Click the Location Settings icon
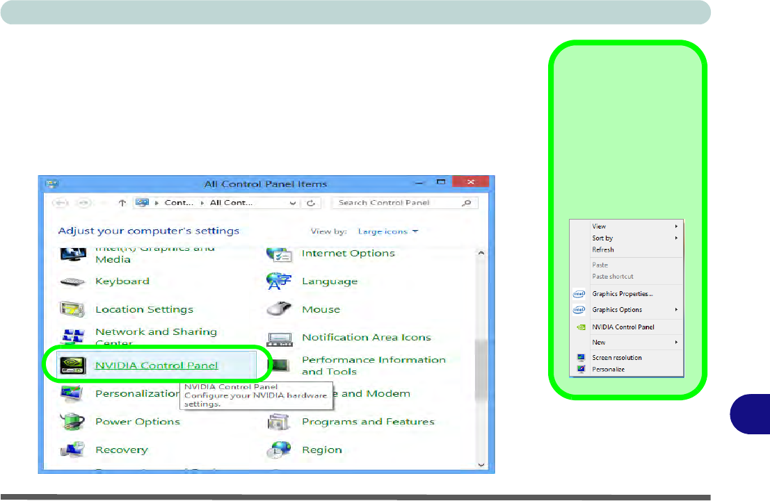Image resolution: width=770 pixels, height=501 pixels. (72, 309)
